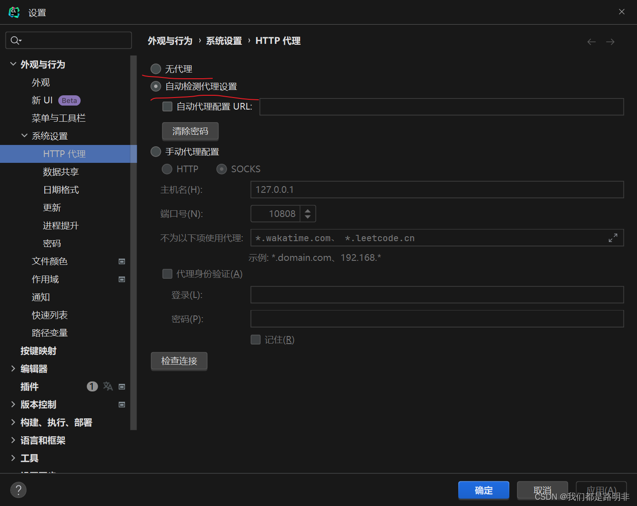Click 系统设置 in the breadcrumb

pos(224,40)
